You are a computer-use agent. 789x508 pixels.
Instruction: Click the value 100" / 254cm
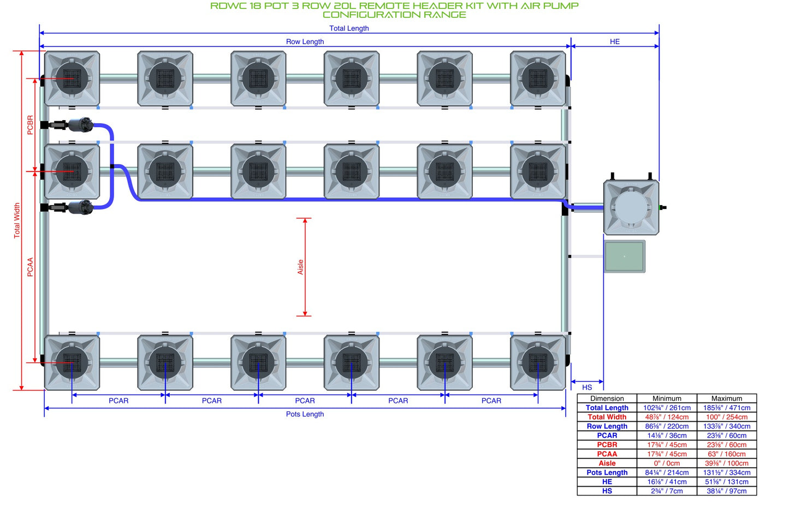point(727,417)
